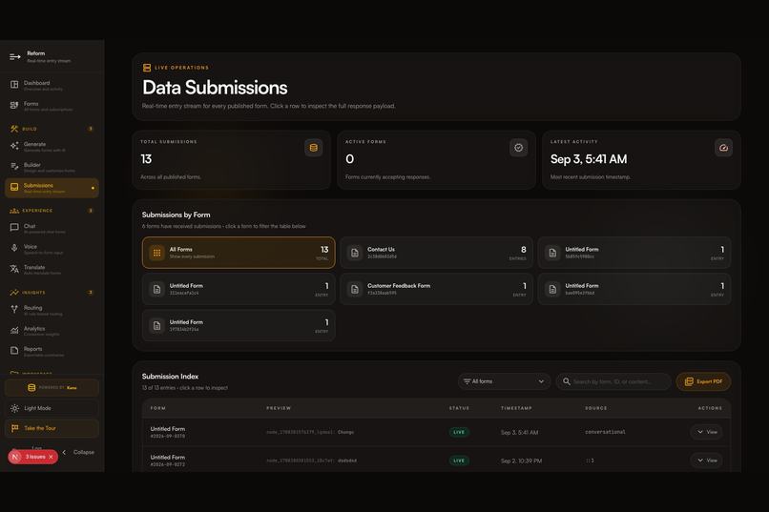The image size is (769, 512).
Task: Open the Voice page
Action: click(x=52, y=249)
